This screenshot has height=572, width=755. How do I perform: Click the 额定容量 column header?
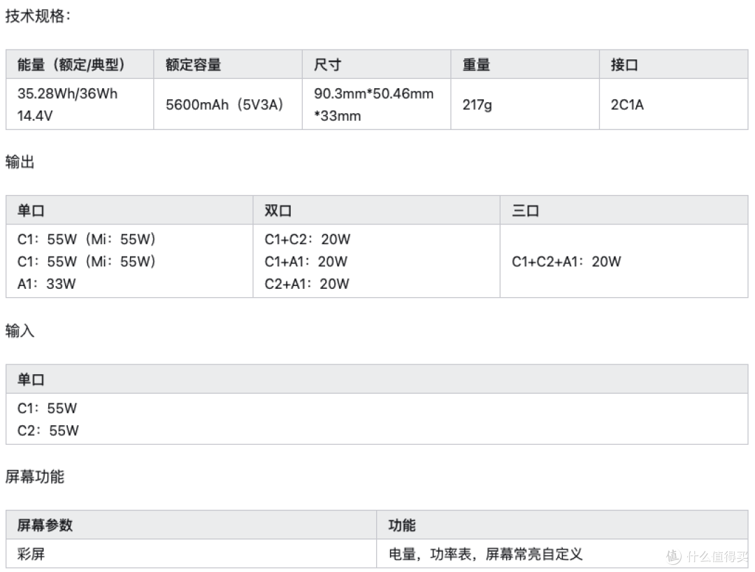[228, 64]
